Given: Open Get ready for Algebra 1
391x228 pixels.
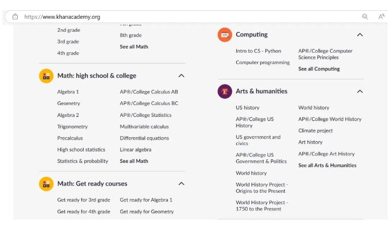Looking at the screenshot, I should click(x=146, y=200).
